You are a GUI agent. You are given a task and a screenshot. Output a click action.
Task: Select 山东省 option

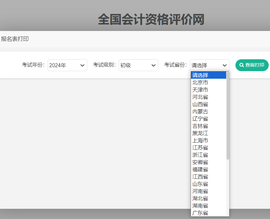[x=208, y=184]
